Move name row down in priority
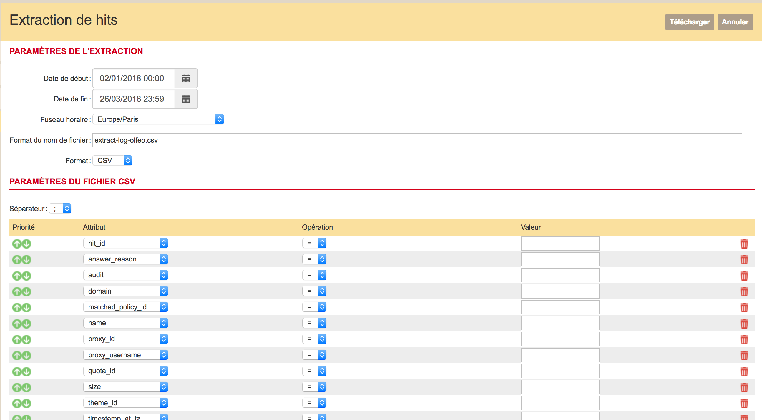This screenshot has height=420, width=762. point(26,324)
